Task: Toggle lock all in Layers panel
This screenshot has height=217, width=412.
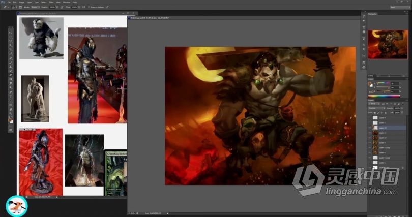Action: pos(386,113)
